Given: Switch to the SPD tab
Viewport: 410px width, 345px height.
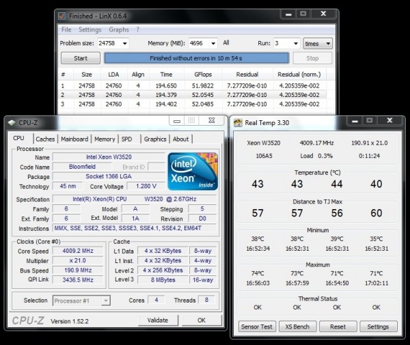Looking at the screenshot, I should point(127,139).
